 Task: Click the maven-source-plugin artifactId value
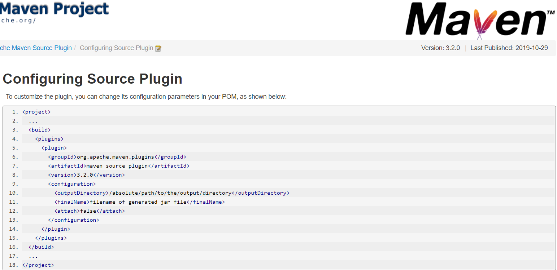point(117,166)
